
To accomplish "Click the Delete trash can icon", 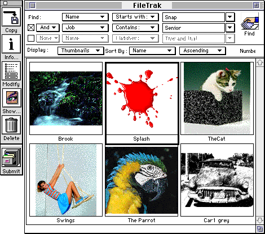I will (11, 125).
